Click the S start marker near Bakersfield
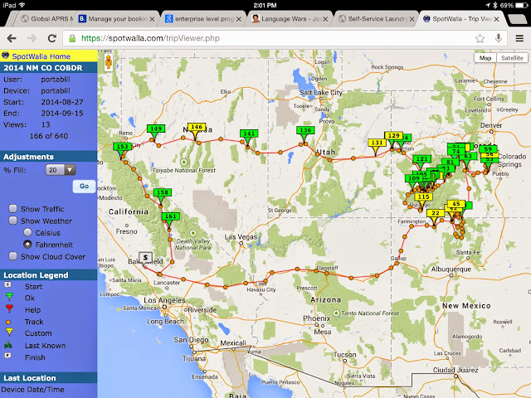 (145, 259)
